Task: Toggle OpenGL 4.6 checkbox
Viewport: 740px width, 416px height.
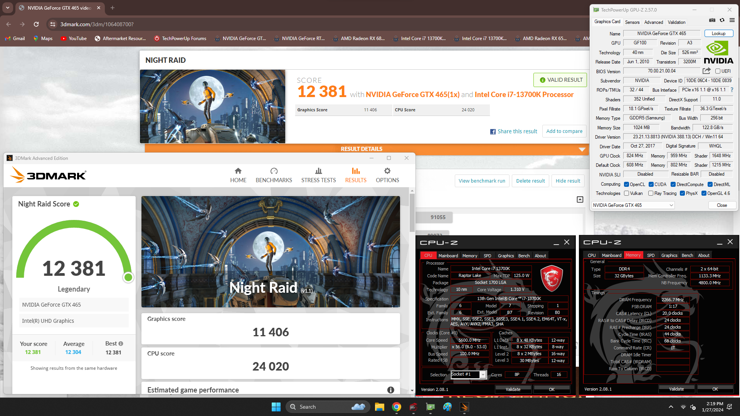Action: pyautogui.click(x=704, y=193)
